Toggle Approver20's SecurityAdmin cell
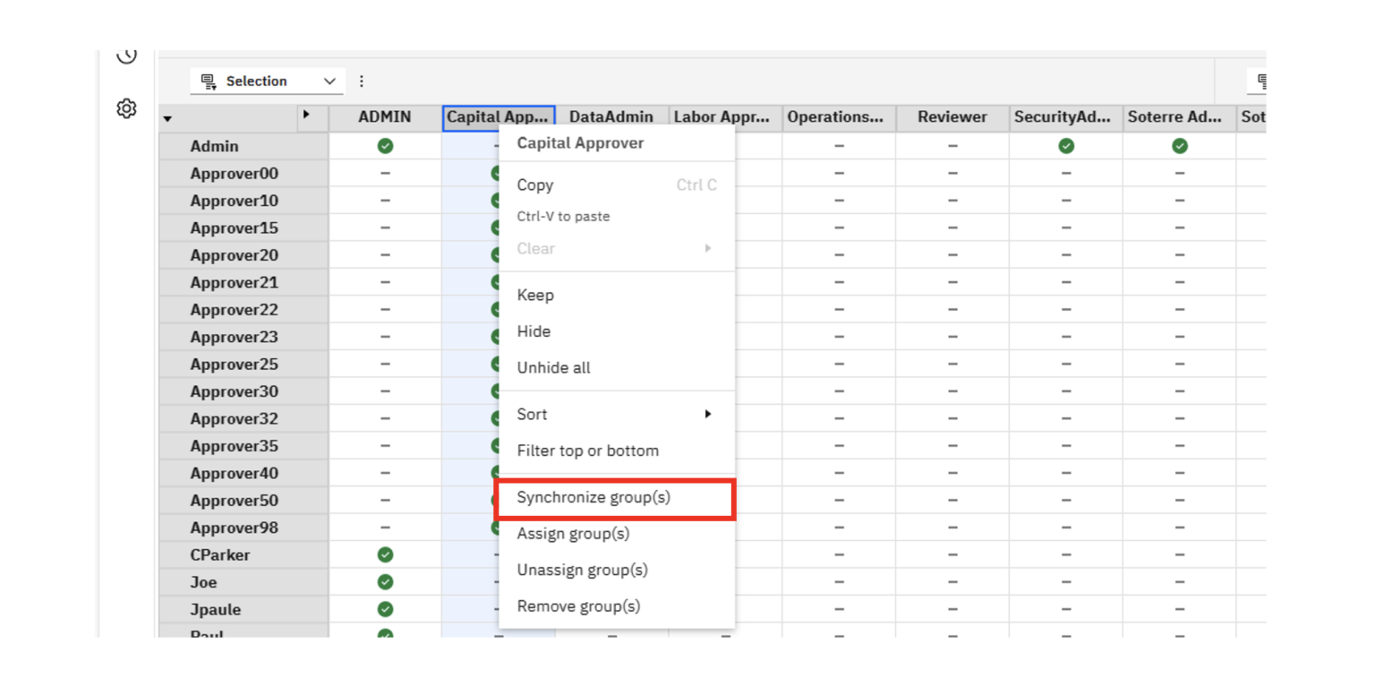The width and height of the screenshot is (1375, 687). [x=1066, y=255]
